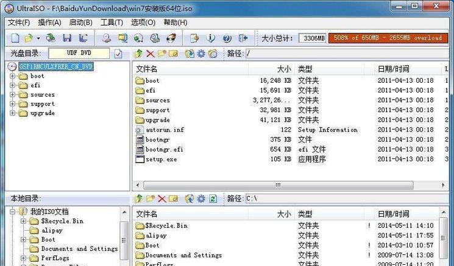Screen dimensions: 454x266
Task: Click the gear icon in the local toolbar
Action: click(x=201, y=198)
